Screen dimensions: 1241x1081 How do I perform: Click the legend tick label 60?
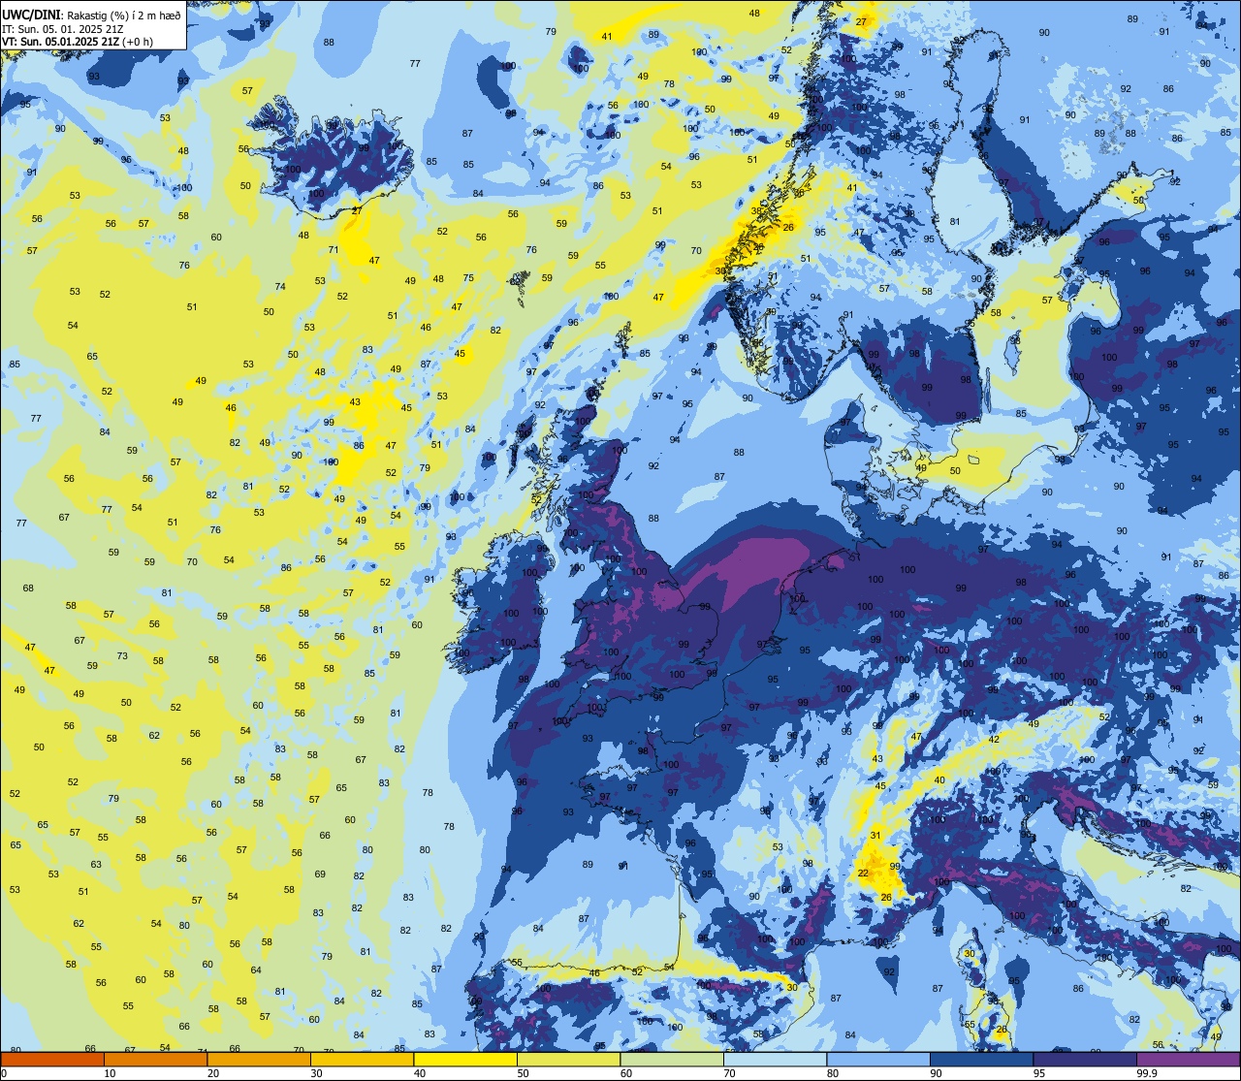tap(626, 1073)
